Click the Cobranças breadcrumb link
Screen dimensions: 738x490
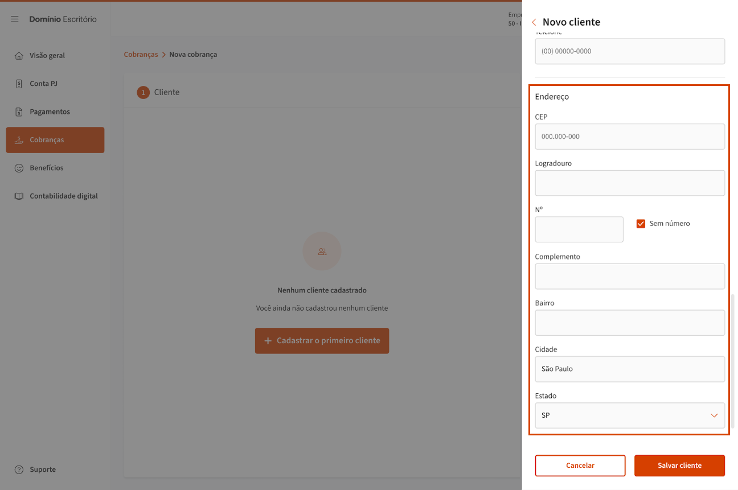point(141,55)
